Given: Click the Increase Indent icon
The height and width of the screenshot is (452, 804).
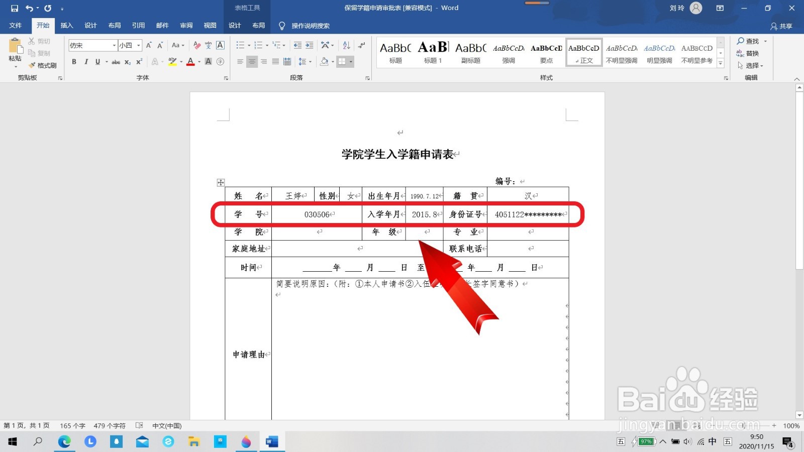Looking at the screenshot, I should [x=309, y=45].
